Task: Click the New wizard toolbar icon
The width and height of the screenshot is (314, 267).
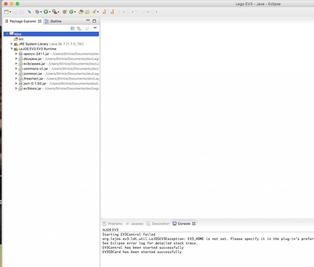Action: click(6, 12)
